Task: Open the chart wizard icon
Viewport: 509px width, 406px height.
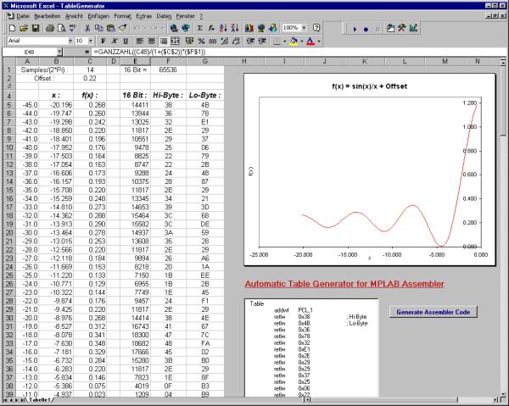Action: (251, 28)
